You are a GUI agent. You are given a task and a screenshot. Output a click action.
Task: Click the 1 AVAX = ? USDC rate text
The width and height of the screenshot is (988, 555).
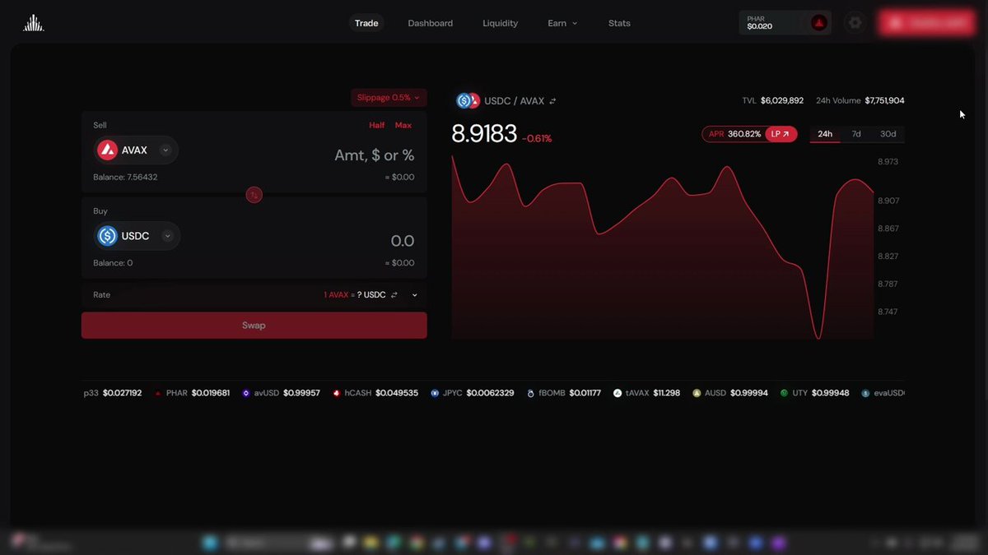pos(355,295)
